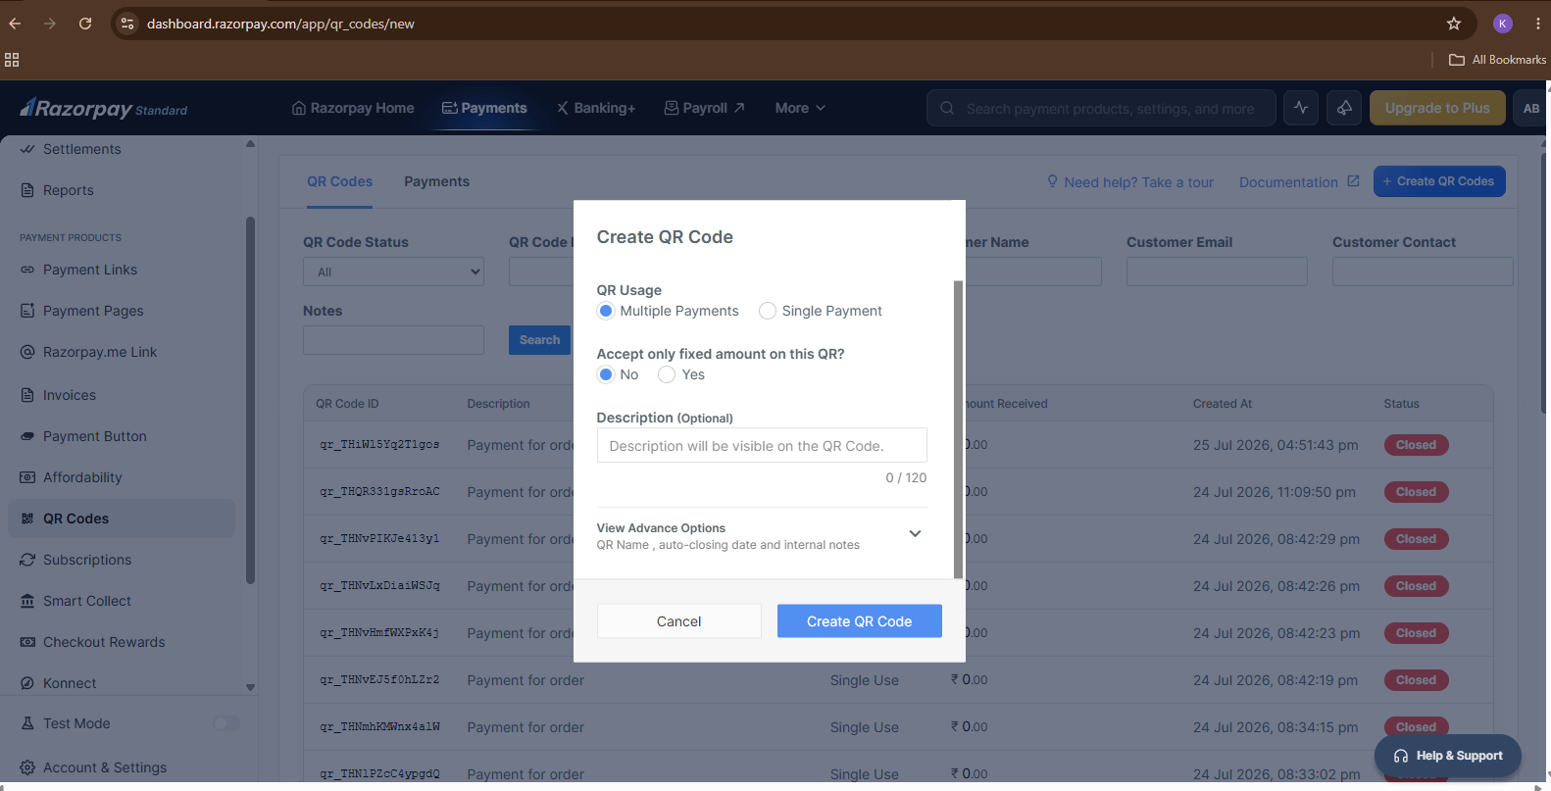Click the Payment Links chain icon
The image size is (1551, 791).
pos(27,270)
